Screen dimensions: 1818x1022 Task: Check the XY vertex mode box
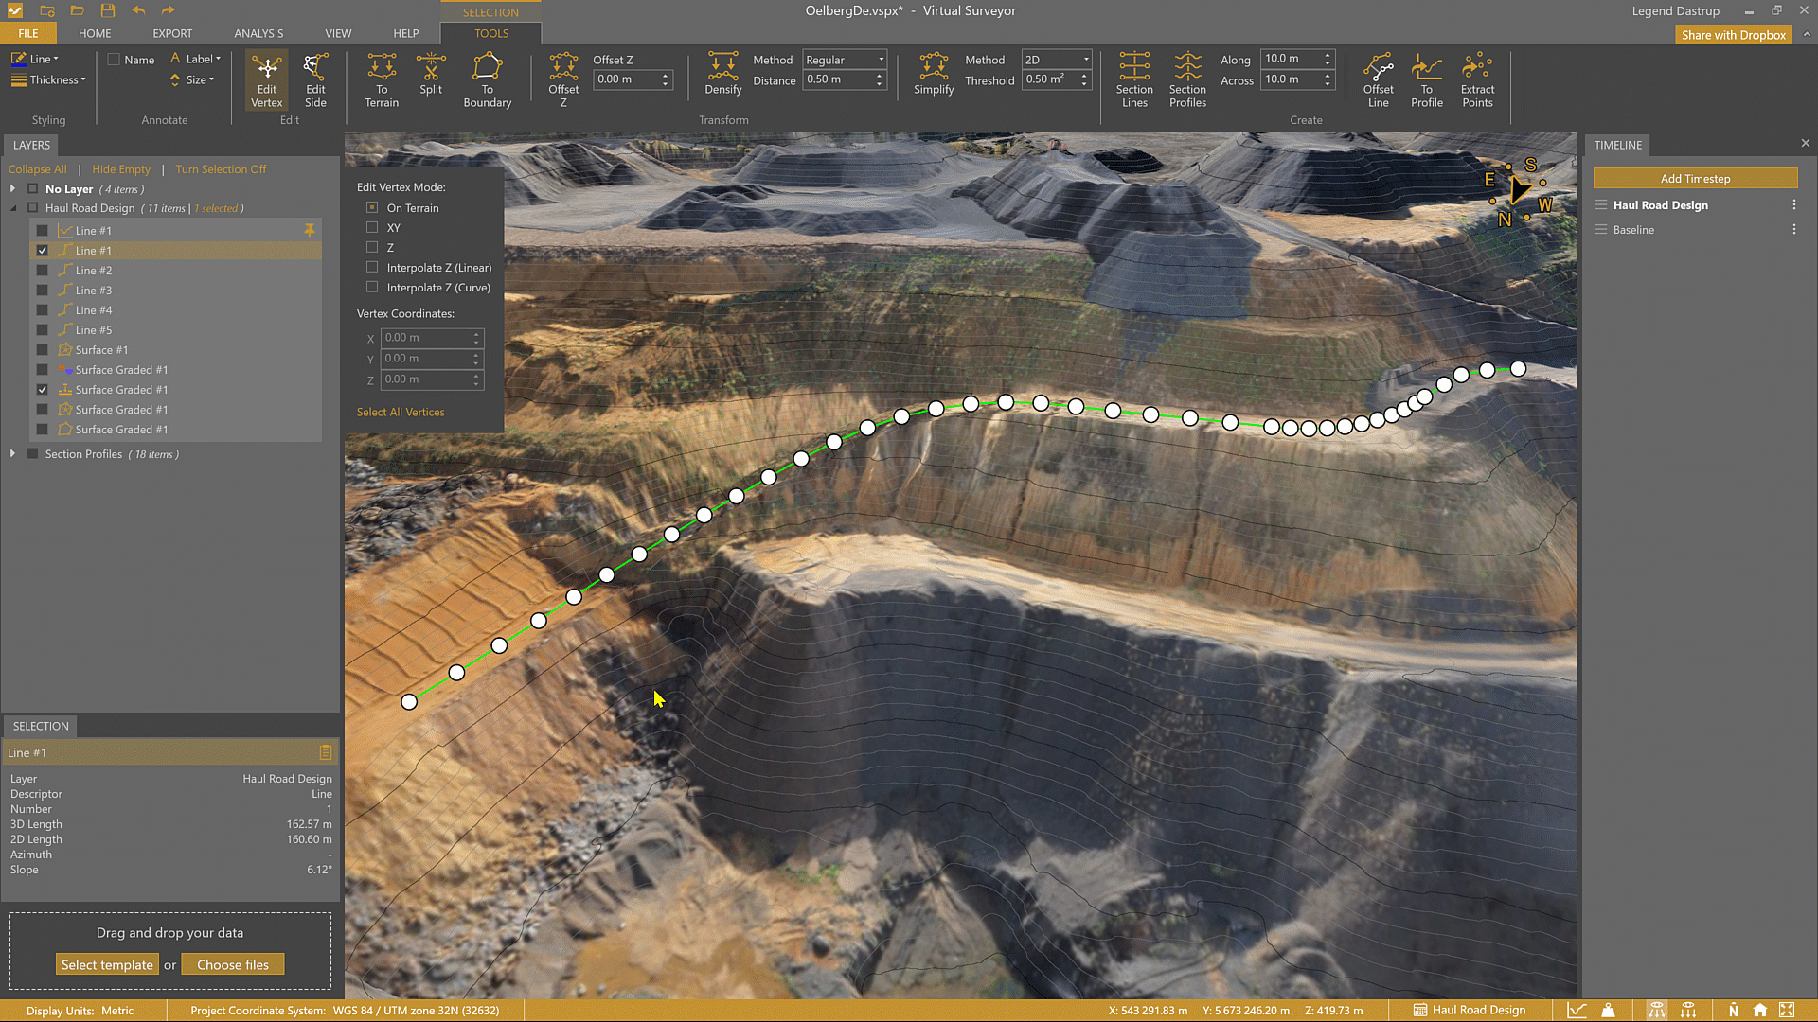coord(372,228)
